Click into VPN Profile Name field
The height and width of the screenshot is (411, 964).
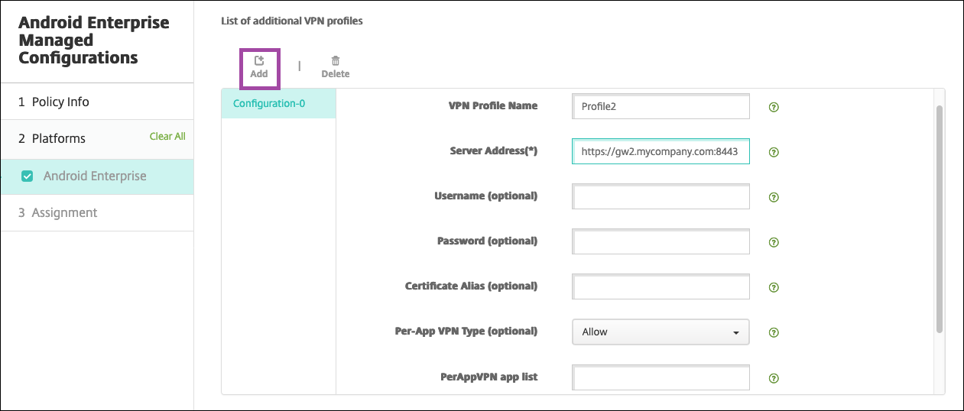(x=660, y=106)
